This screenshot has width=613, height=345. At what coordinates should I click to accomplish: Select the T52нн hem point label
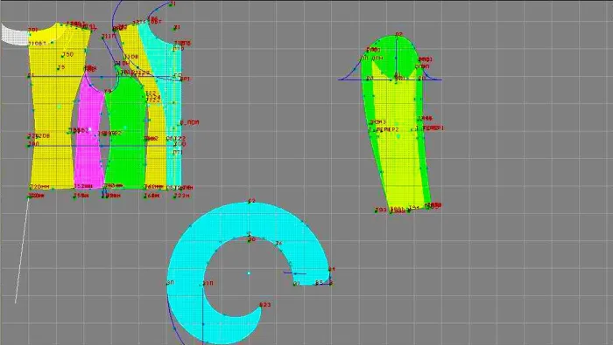(83, 186)
